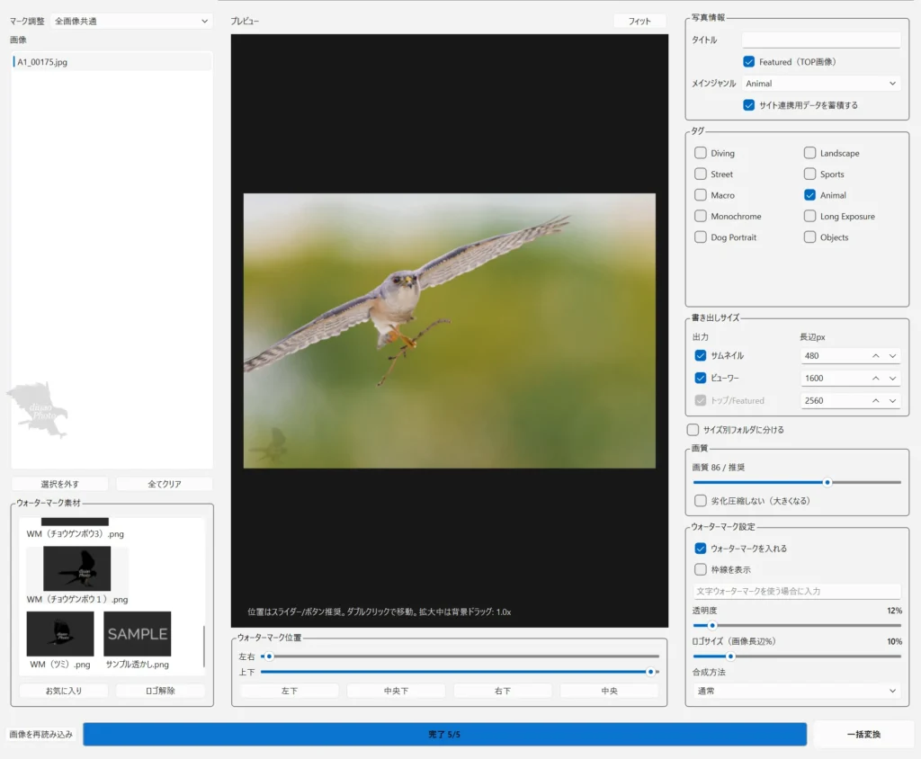Select A1_00175.jpg in the image list
Viewport: 921px width, 759px height.
coord(112,62)
